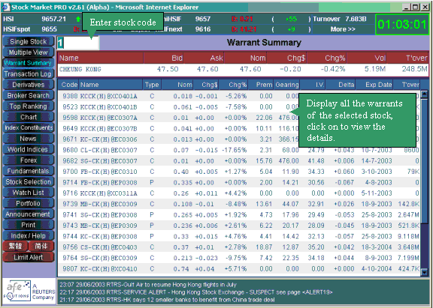433x308 pixels.
Task: Select warrant 9388 KCCK(H)@XC0401A
Action: point(239,96)
